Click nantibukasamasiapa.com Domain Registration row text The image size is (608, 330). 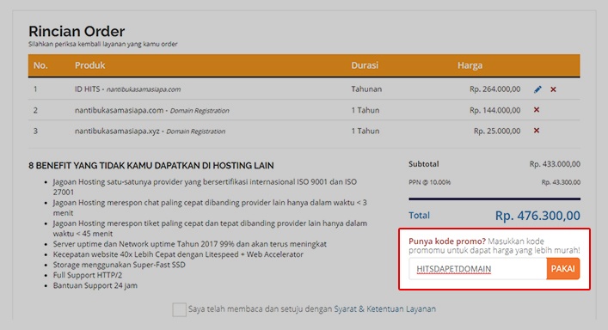[151, 110]
